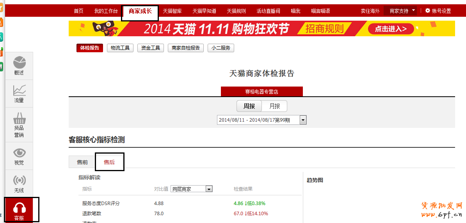Select the 流量 traffic chart icon
466x223 pixels.
(19, 90)
